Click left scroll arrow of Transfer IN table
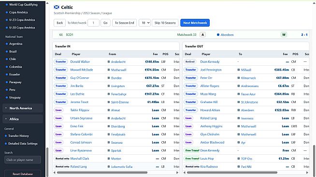The width and height of the screenshot is (316, 177). 55,173
